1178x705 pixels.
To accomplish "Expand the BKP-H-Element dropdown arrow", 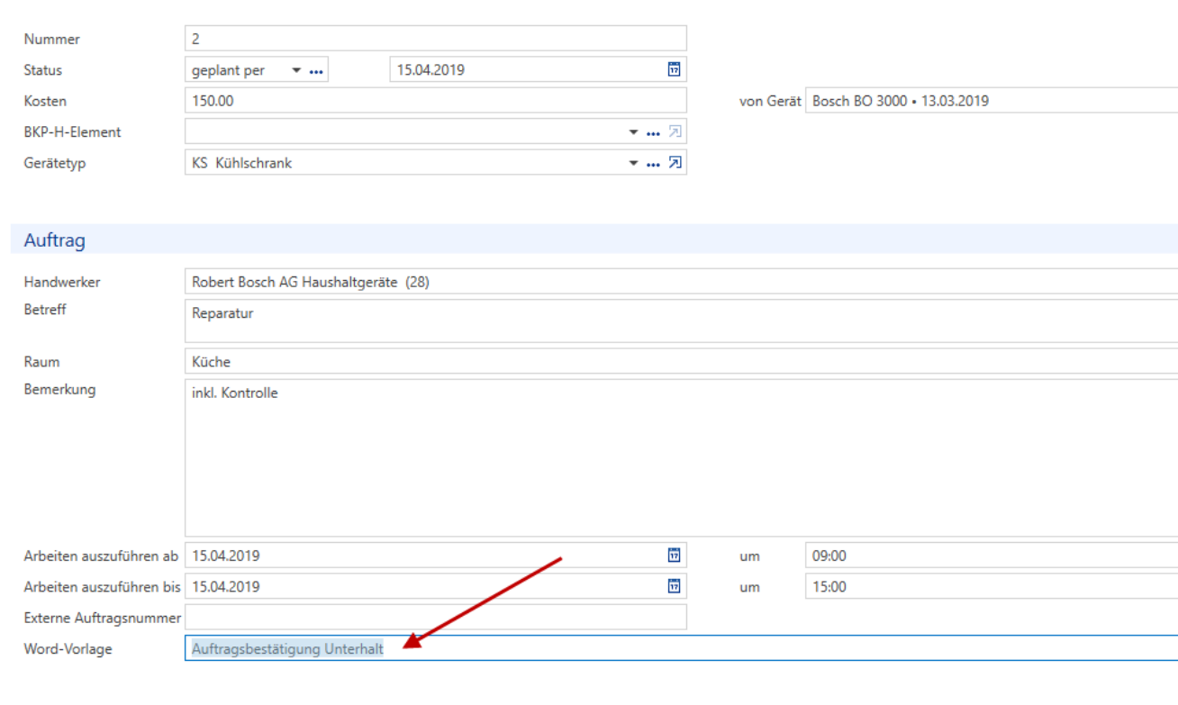I will tap(633, 132).
